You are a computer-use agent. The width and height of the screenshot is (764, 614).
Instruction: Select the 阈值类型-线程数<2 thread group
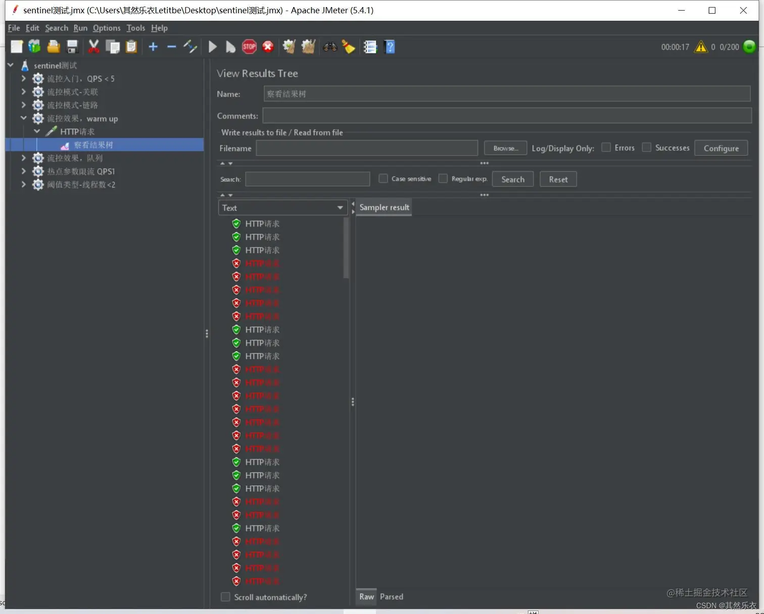coord(81,185)
